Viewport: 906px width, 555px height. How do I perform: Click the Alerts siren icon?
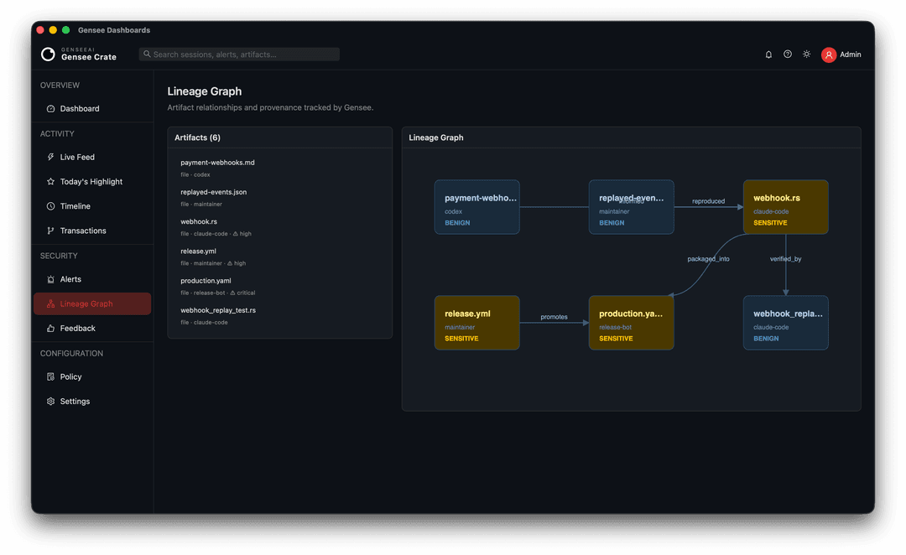(x=51, y=279)
